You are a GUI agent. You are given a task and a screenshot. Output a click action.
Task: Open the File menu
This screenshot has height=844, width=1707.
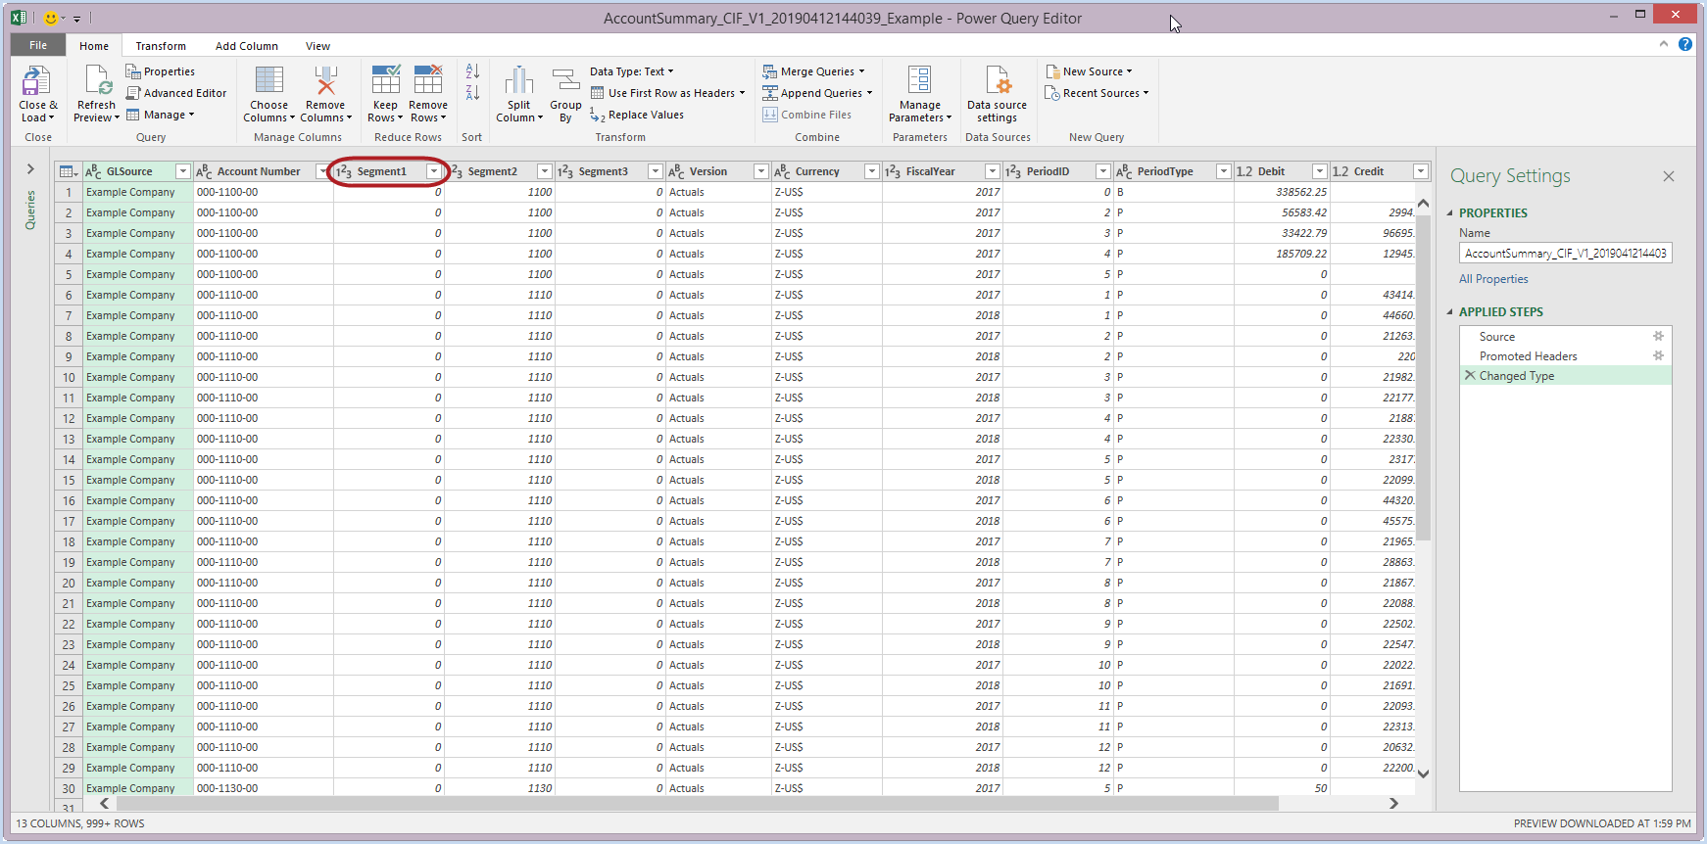tap(38, 45)
